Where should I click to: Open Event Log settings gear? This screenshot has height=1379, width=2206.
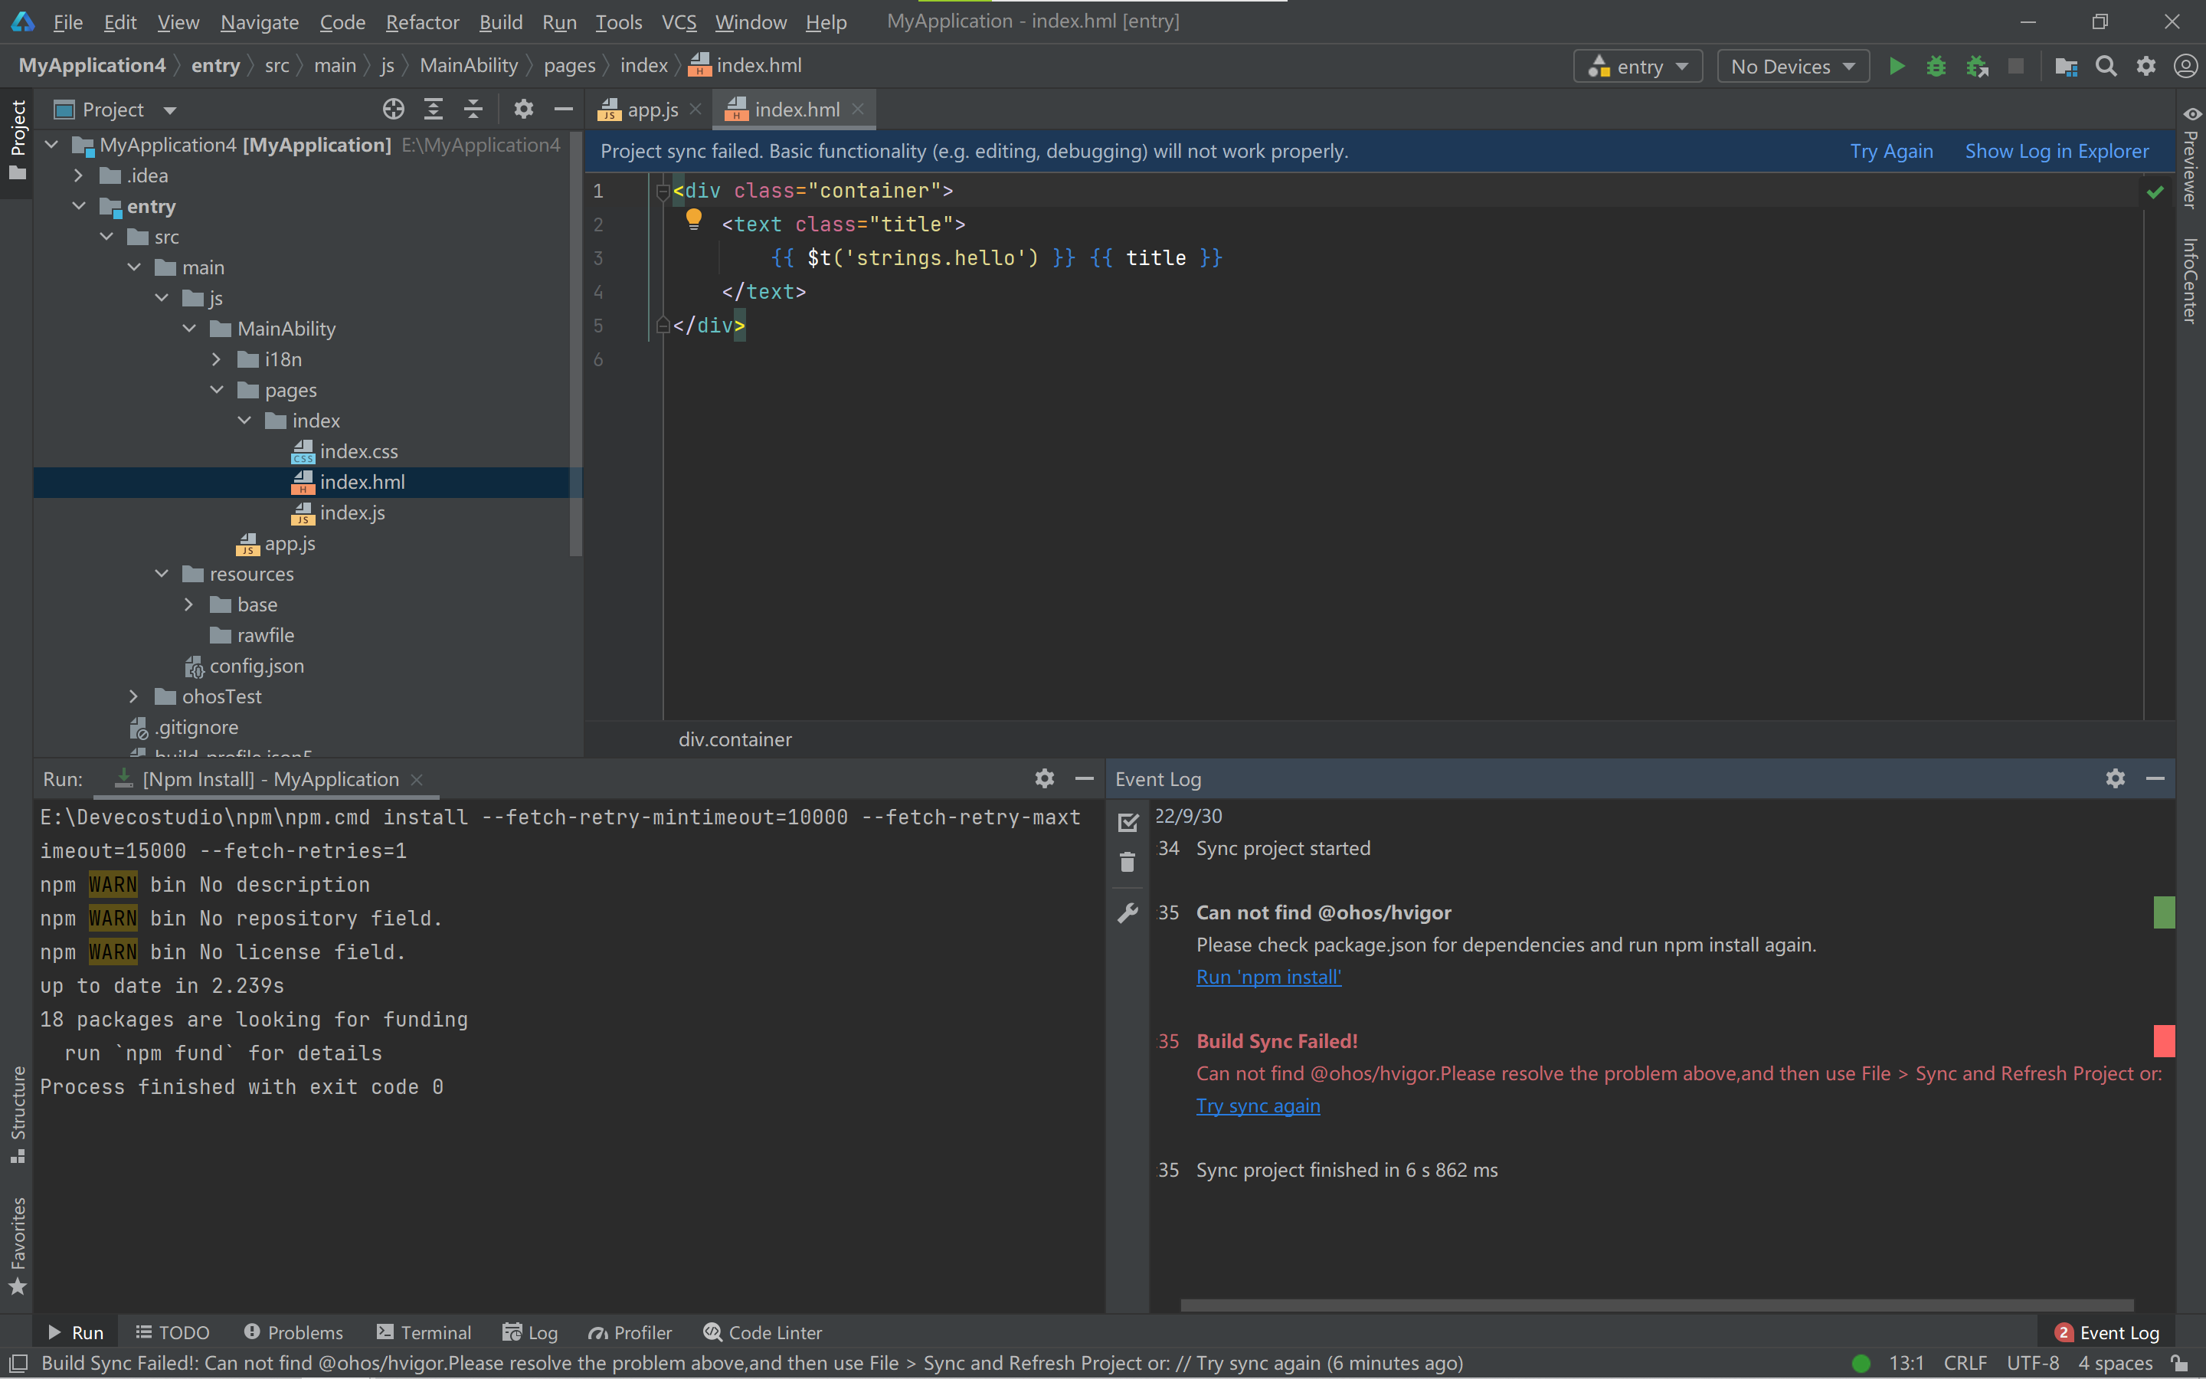tap(2115, 778)
